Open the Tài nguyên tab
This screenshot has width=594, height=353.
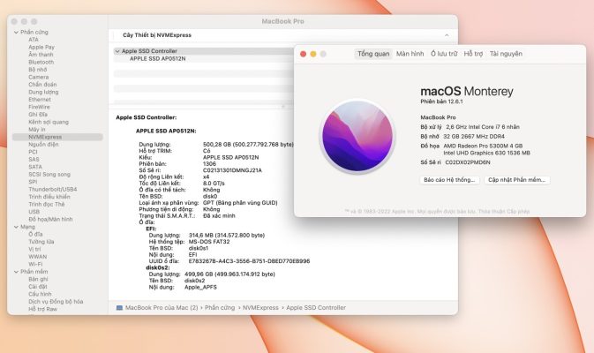coord(506,54)
